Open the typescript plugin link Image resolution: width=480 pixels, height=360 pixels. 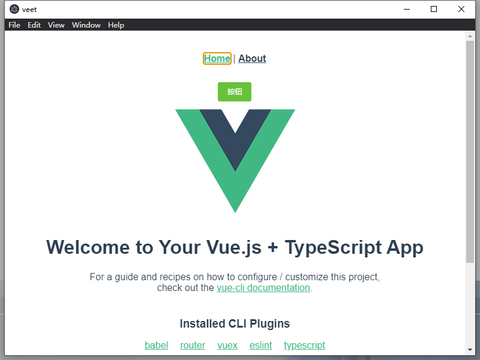(304, 345)
